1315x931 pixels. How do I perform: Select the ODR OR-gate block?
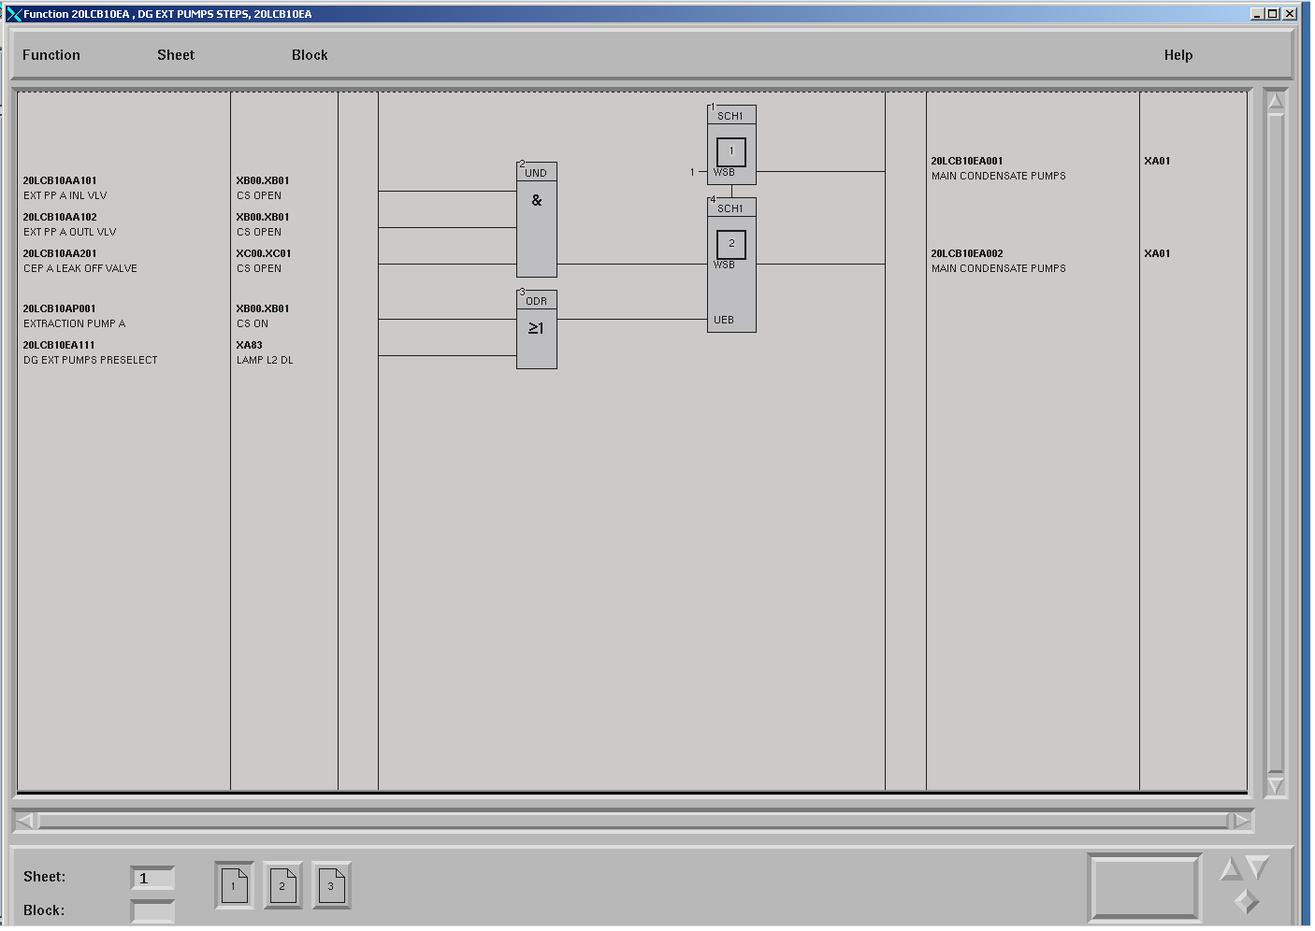(537, 329)
